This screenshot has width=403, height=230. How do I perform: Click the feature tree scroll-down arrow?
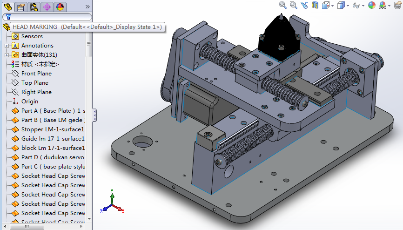pyautogui.click(x=89, y=219)
